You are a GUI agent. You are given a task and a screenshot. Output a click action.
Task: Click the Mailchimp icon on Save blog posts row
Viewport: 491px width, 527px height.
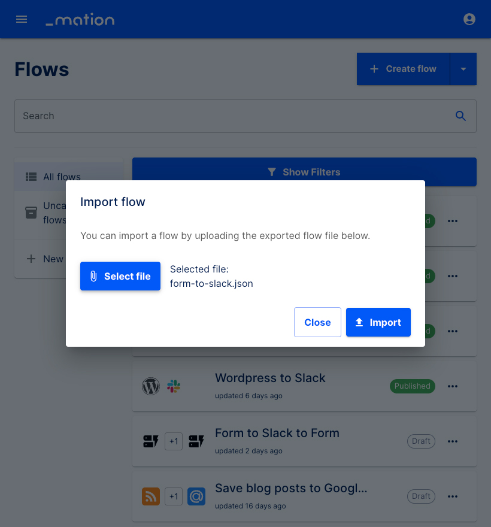(196, 496)
